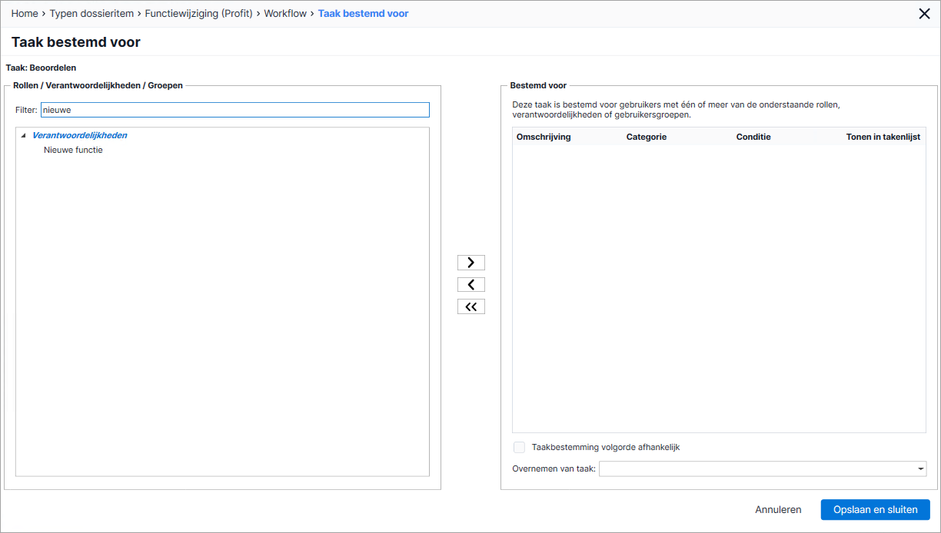Select the Nieuwe functie tree item
The image size is (941, 533).
coord(73,150)
